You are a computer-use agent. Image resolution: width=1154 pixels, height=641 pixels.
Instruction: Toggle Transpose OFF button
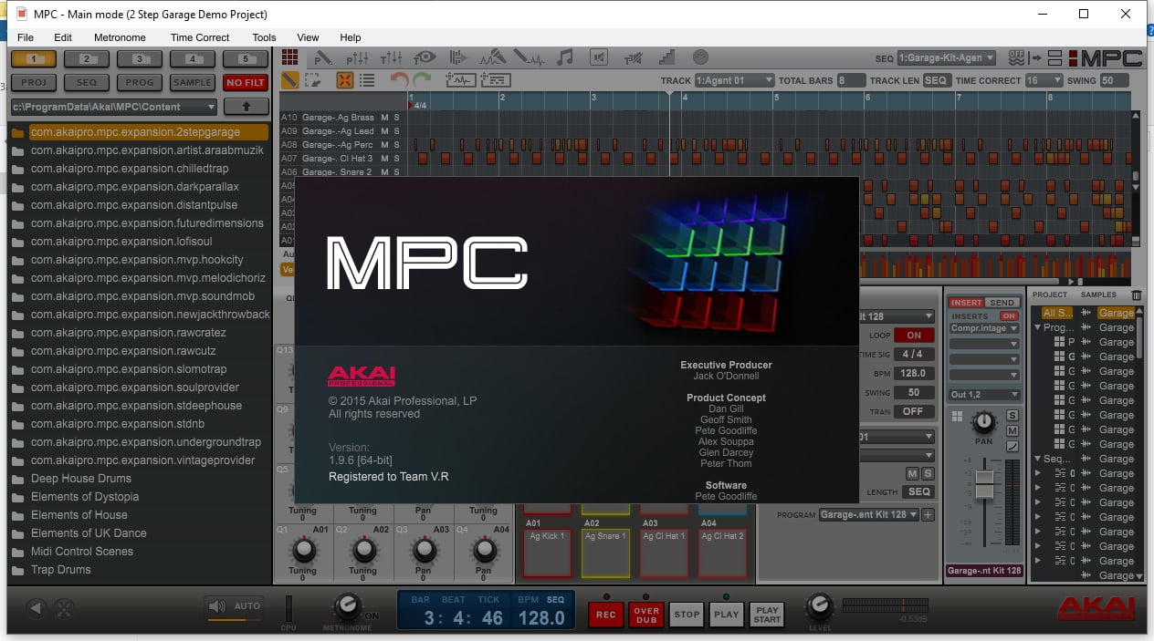(x=914, y=411)
